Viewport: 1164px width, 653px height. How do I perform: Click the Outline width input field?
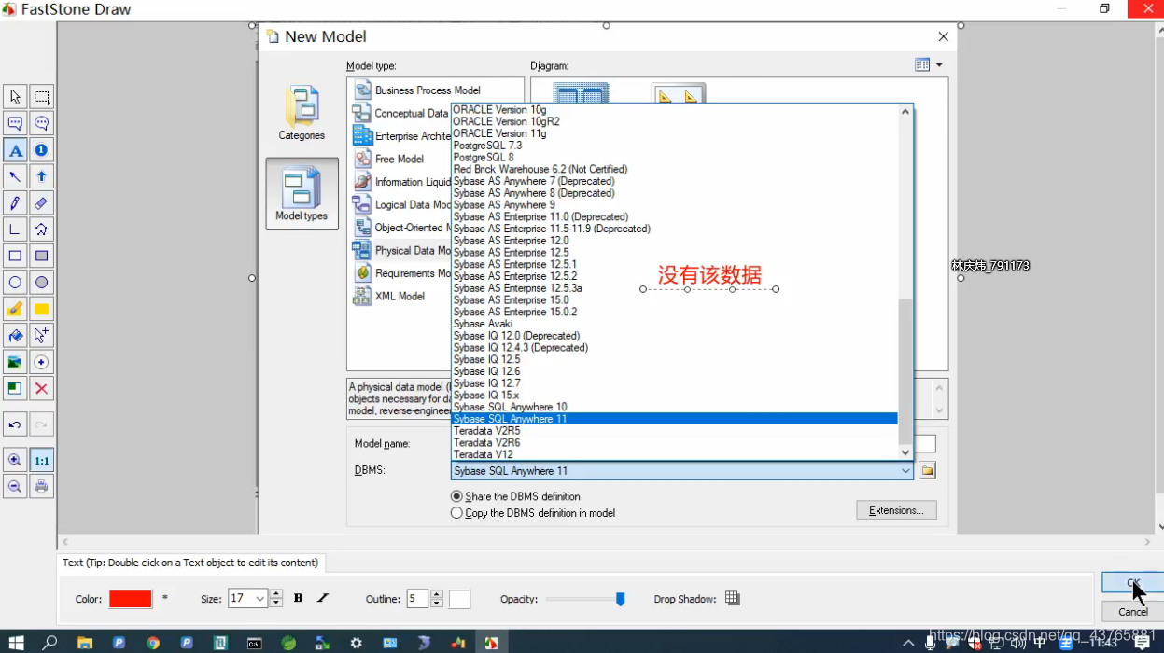(x=418, y=599)
